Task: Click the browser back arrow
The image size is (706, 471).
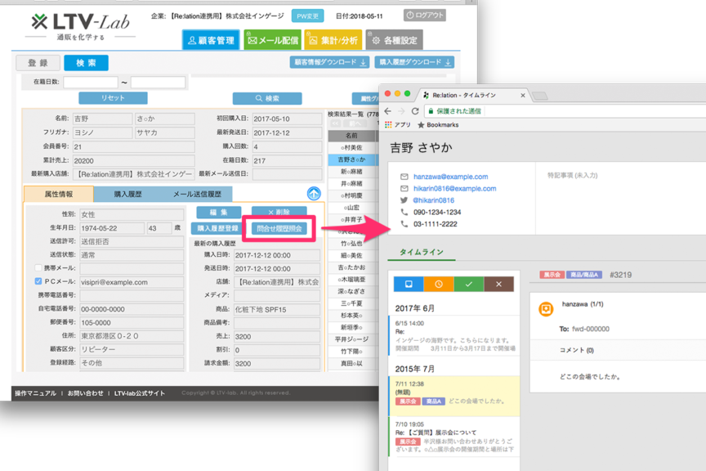Action: (388, 111)
